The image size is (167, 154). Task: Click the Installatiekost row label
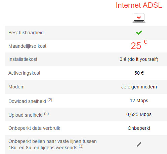(x=23, y=59)
